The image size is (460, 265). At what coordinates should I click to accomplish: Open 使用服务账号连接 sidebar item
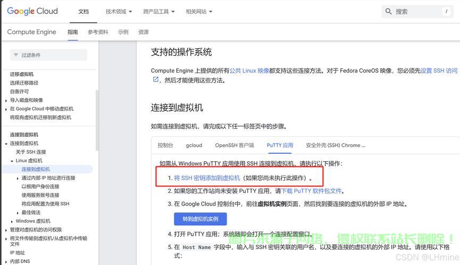(x=40, y=195)
